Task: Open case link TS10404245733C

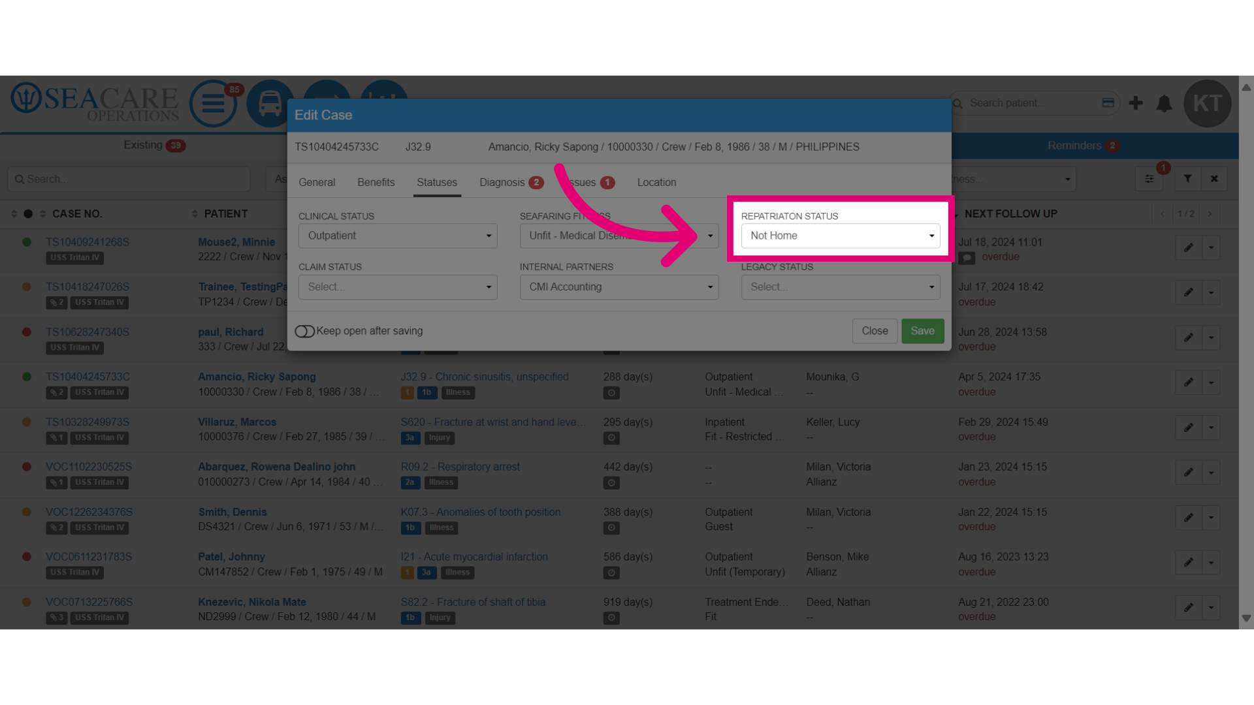Action: [88, 377]
